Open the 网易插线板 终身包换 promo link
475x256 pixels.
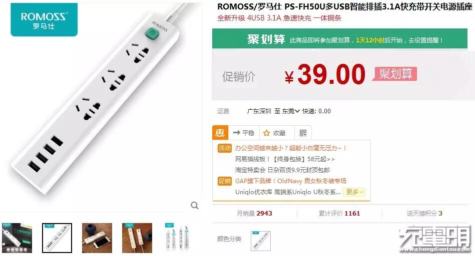coord(285,159)
